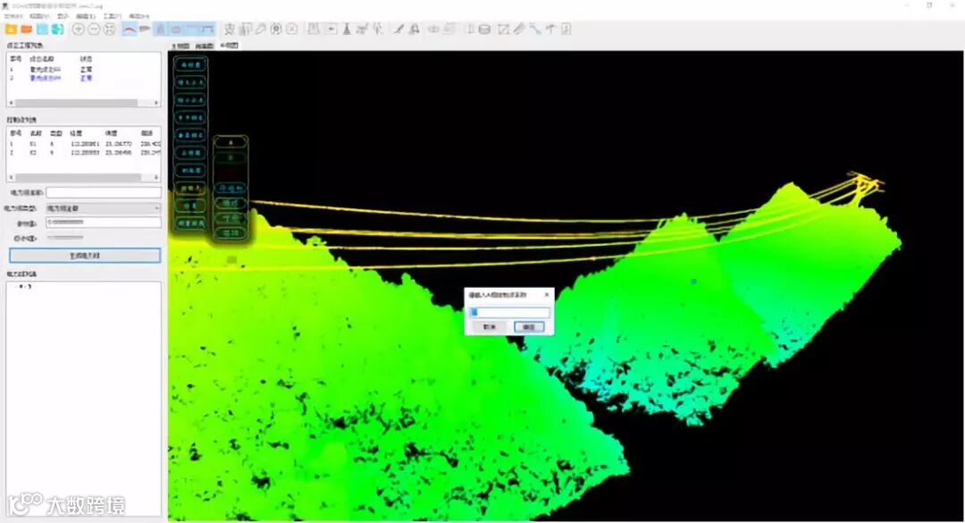Click the rightmost document toolbar icon
The width and height of the screenshot is (965, 523).
pos(566,29)
